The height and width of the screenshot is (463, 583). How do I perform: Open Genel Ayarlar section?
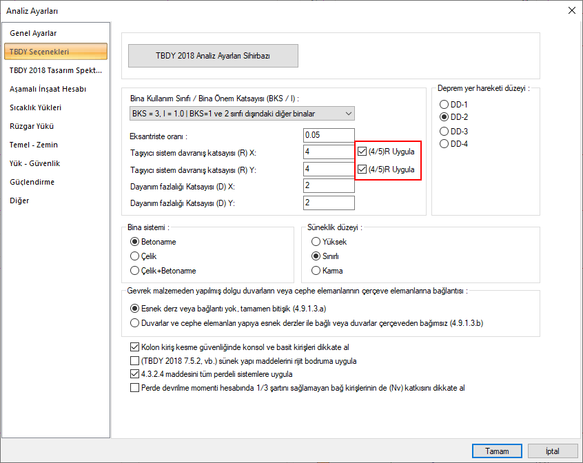(x=33, y=33)
